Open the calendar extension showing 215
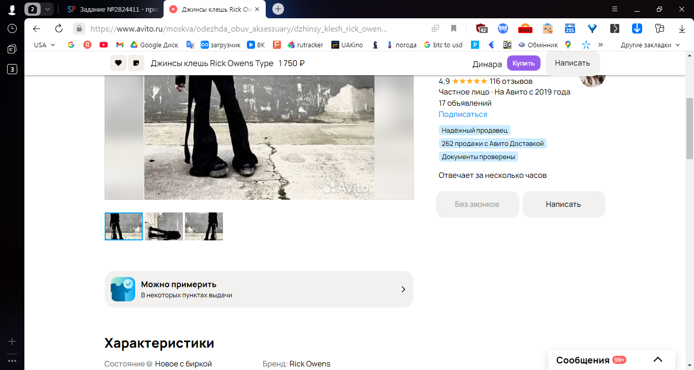This screenshot has height=370, width=694. pos(570,28)
